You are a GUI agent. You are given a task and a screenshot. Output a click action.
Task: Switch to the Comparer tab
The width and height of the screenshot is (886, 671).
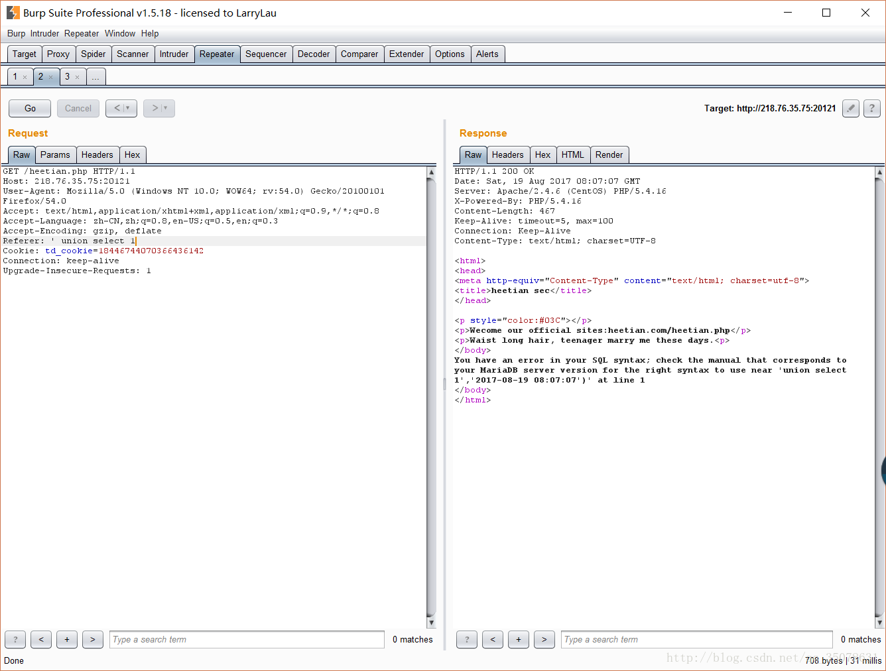359,54
